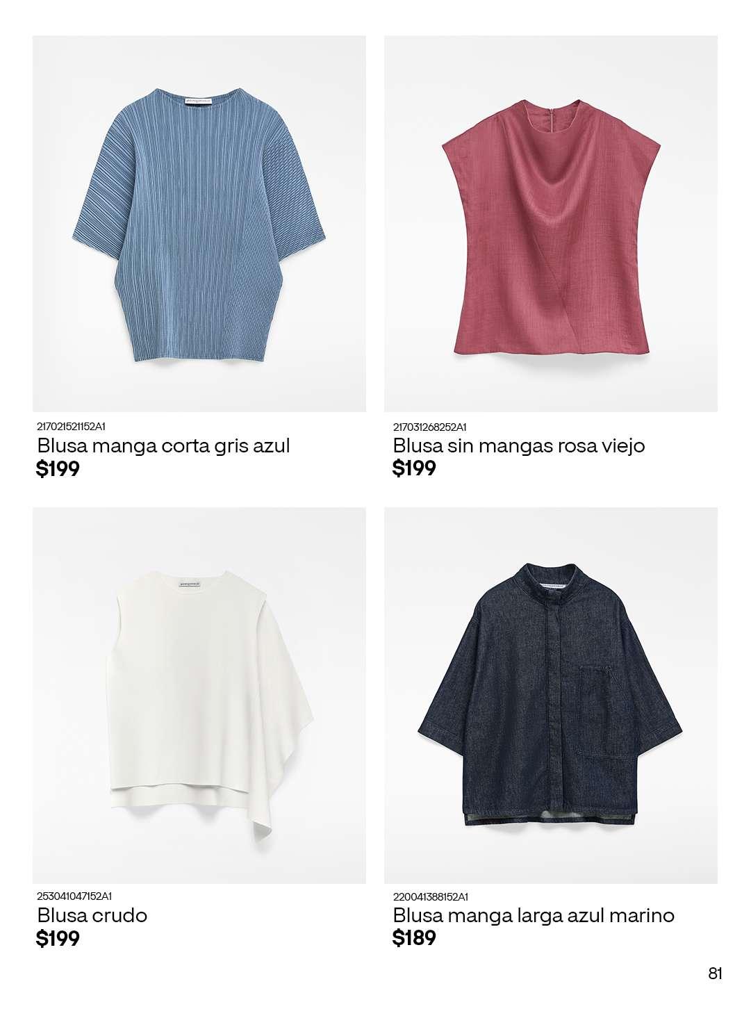Select product code 253041047152A1

pos(74,896)
